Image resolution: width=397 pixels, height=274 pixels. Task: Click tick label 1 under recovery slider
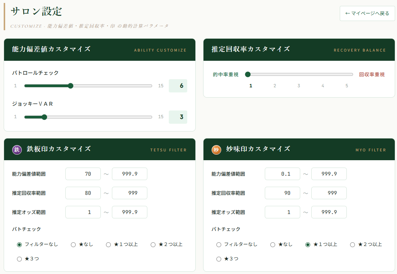(x=251, y=86)
